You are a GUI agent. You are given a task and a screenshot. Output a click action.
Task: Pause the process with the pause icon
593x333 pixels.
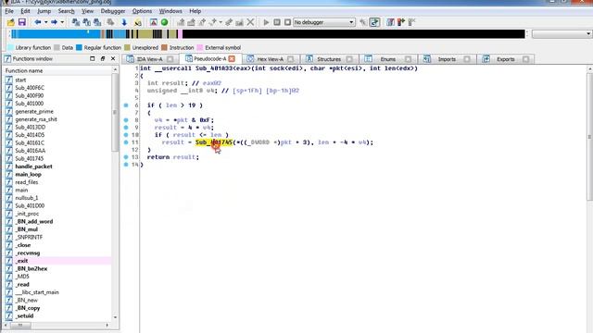[x=277, y=22]
